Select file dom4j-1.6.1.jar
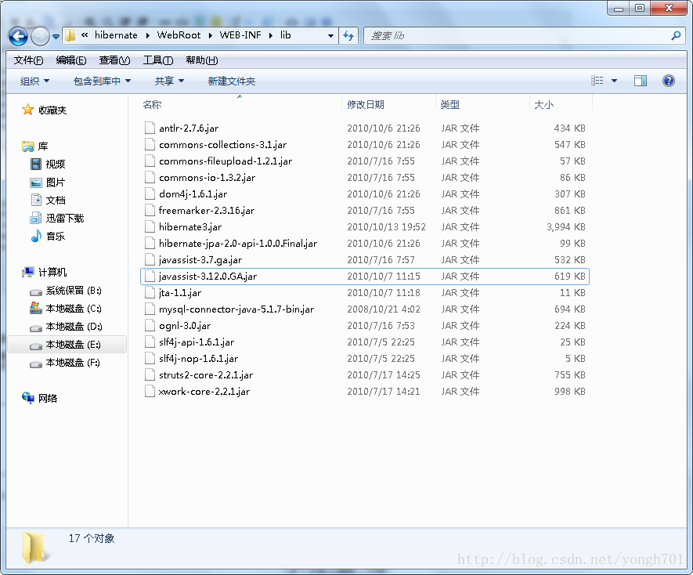 pos(365,193)
